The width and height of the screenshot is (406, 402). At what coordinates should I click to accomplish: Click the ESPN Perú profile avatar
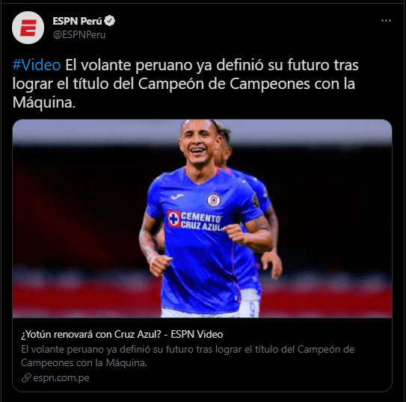28,28
